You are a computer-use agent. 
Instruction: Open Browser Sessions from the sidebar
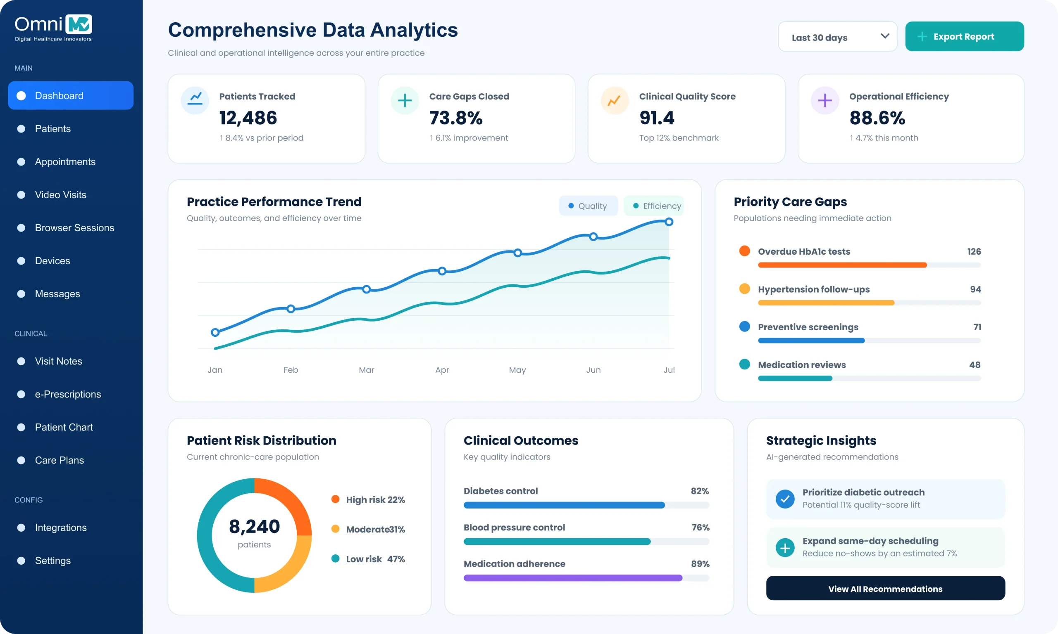pyautogui.click(x=71, y=228)
